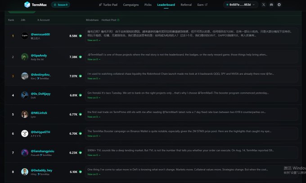Click the @GpaAndy avatar
The height and width of the screenshot is (183, 306).
point(25,57)
